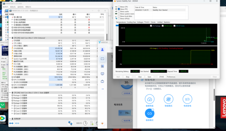The image size is (226, 131).
Task: Select the 极客模式 geek mode icon
Action: point(150,113)
